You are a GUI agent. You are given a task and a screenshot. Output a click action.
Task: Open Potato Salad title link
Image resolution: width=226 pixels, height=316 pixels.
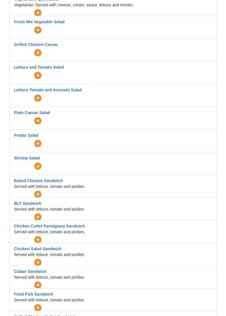[26, 135]
